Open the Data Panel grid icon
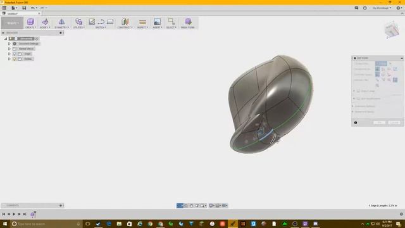The width and height of the screenshot is (405, 228). [x=4, y=8]
